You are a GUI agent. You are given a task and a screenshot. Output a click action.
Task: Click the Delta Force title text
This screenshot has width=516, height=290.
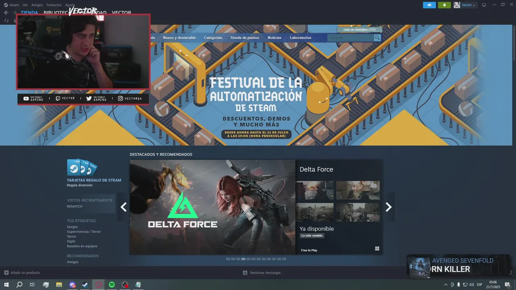click(316, 169)
